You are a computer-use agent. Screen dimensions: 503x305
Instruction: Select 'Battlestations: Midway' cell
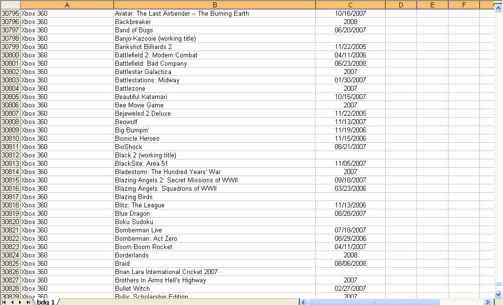click(x=215, y=80)
